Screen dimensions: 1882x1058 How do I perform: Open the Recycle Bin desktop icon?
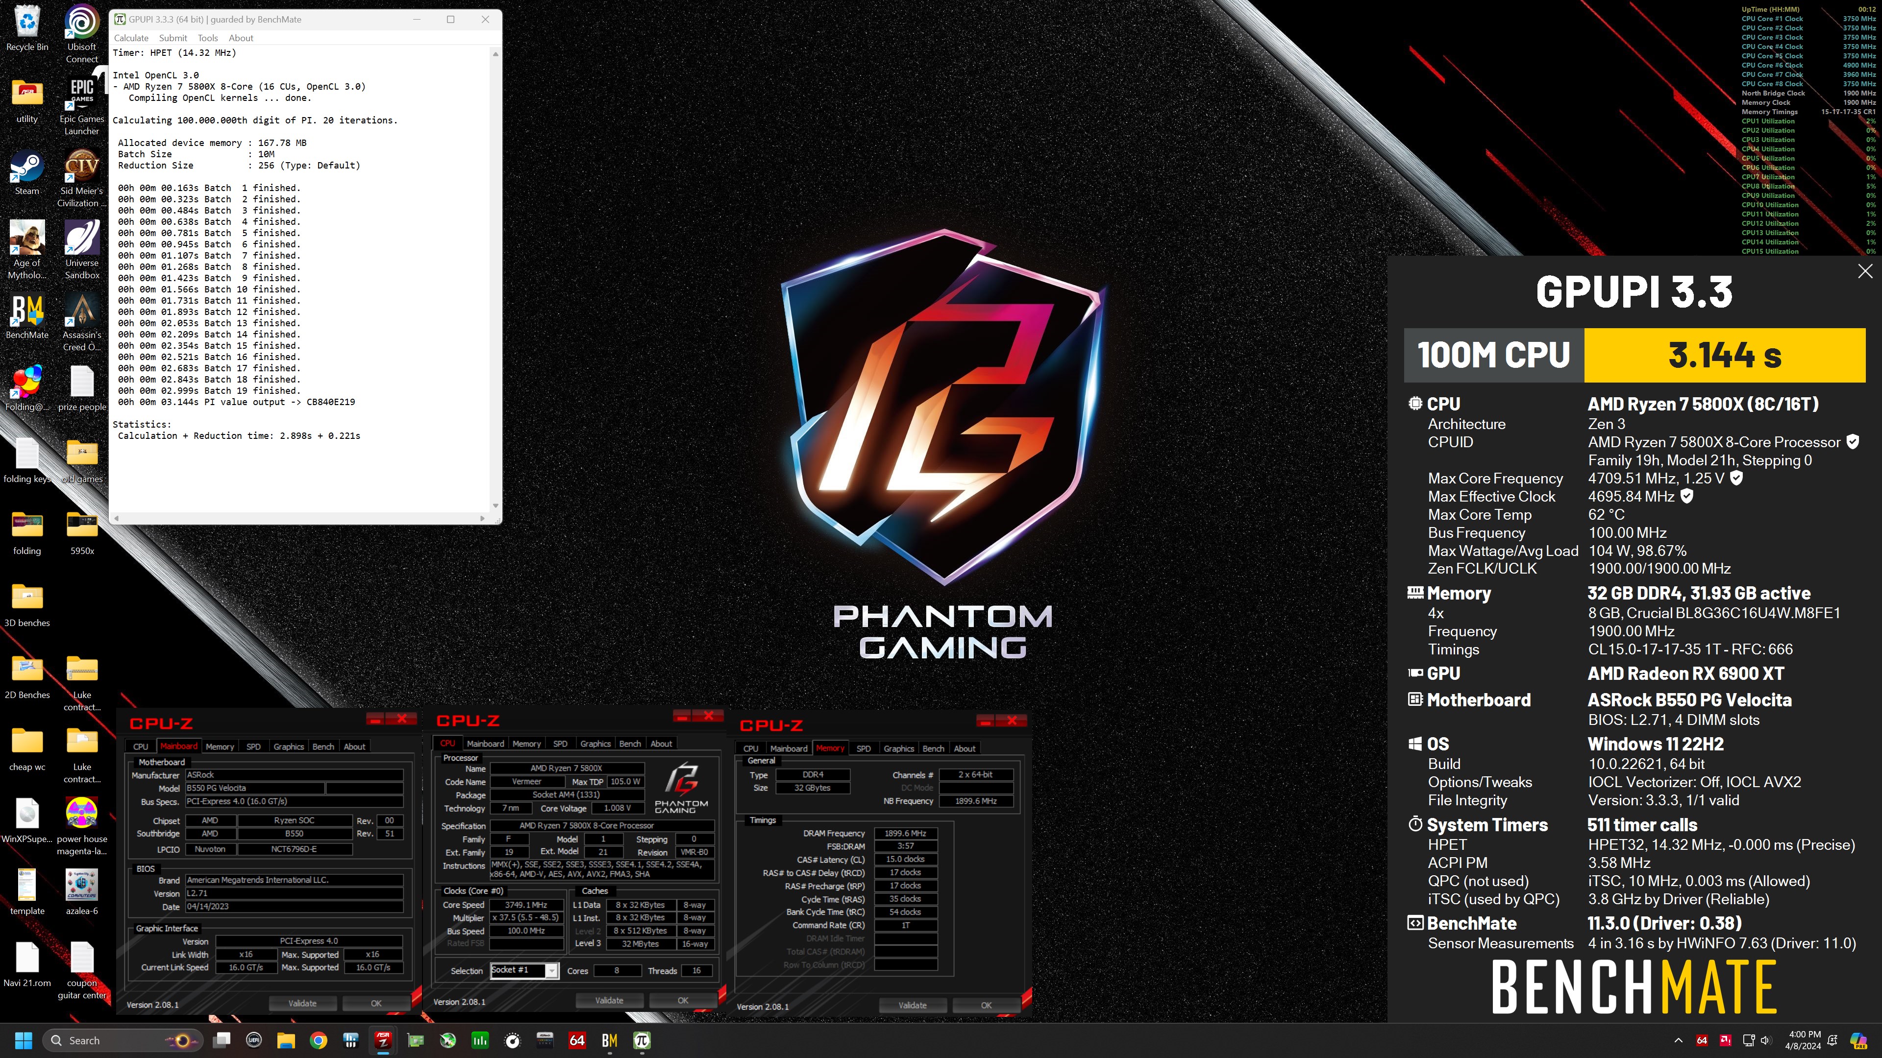point(27,28)
